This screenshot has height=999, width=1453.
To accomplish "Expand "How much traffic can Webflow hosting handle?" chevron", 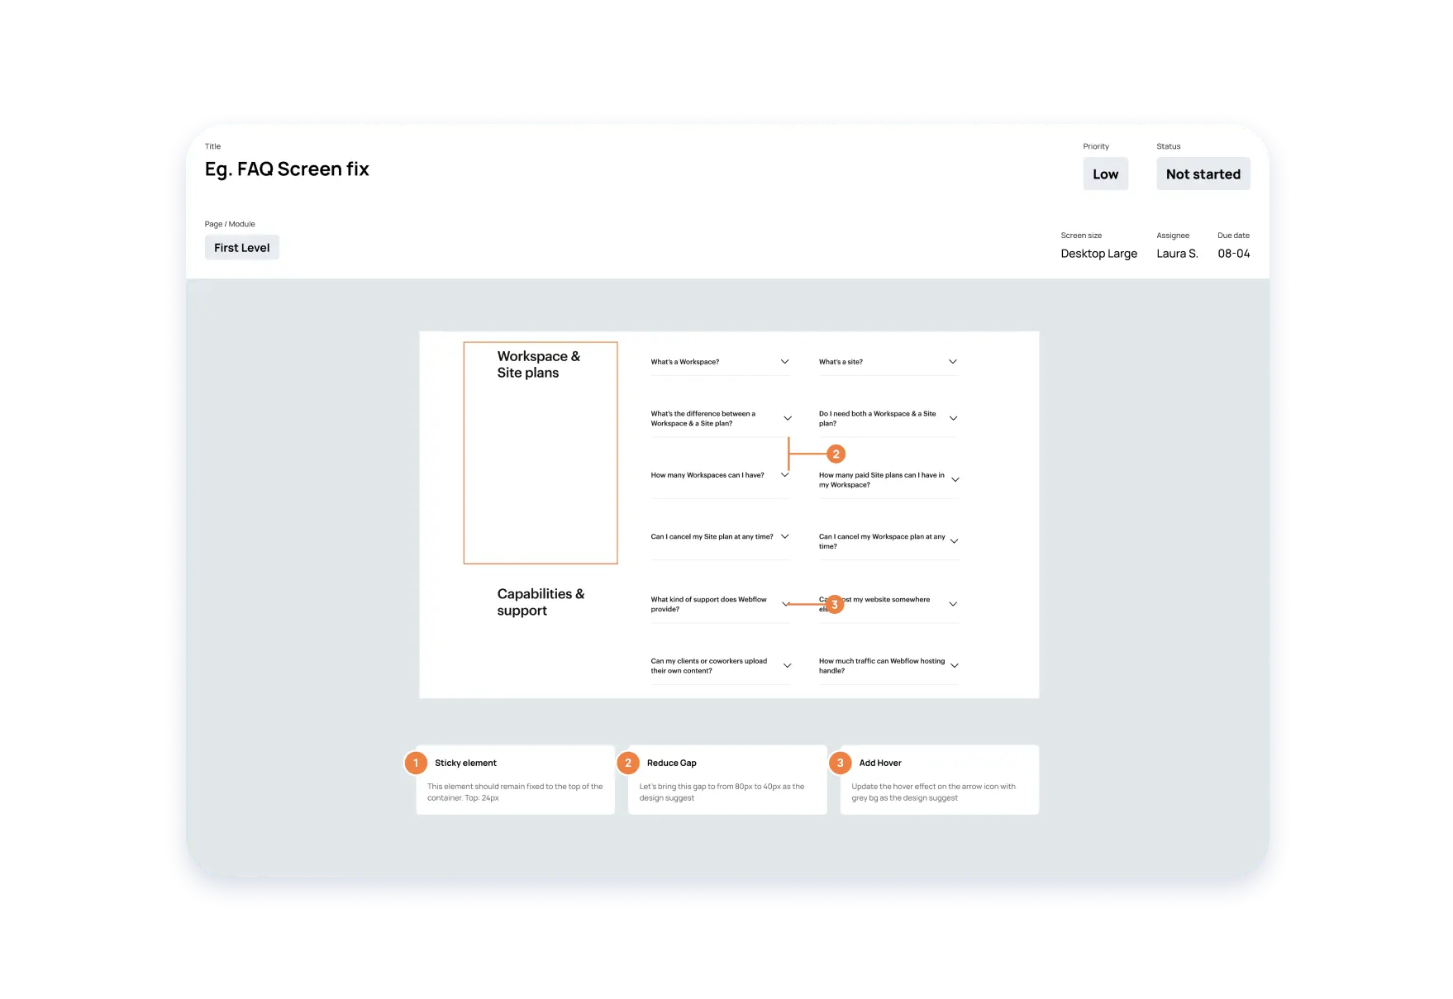I will [x=955, y=666].
